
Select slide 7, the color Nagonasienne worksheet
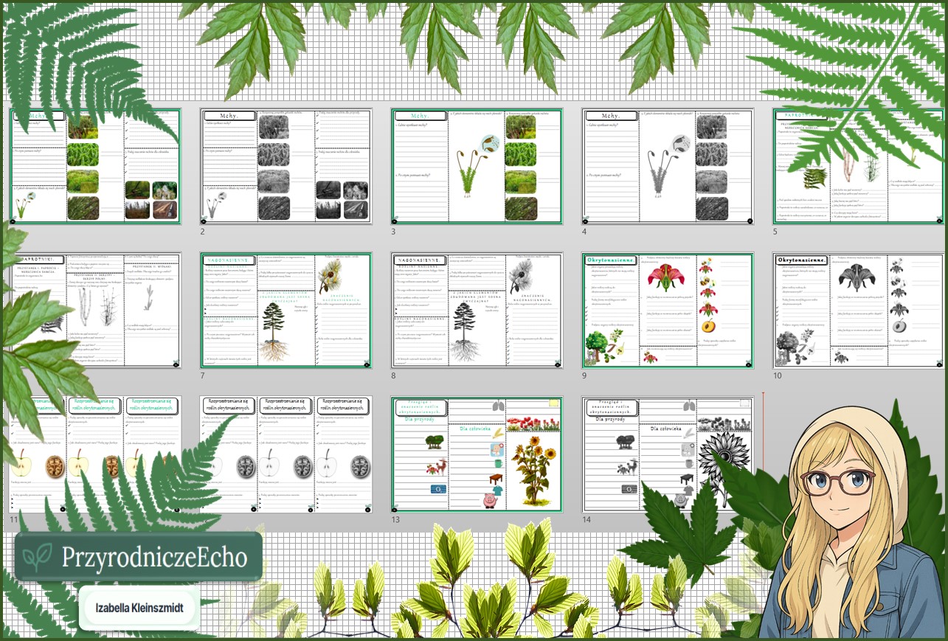(286, 310)
